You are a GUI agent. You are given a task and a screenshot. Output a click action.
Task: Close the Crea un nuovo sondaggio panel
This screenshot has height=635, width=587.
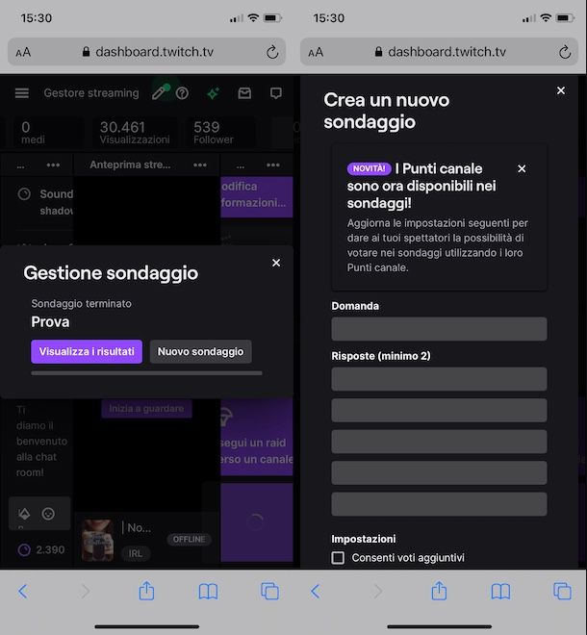click(561, 90)
